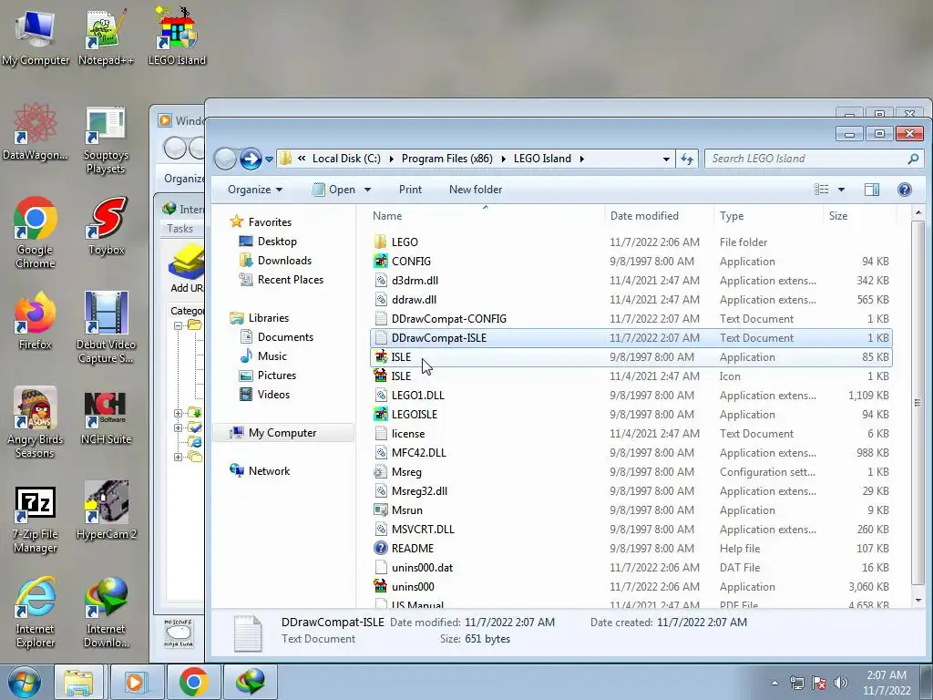Click the Explorer help icon
This screenshot has height=700, width=933.
pyautogui.click(x=904, y=190)
